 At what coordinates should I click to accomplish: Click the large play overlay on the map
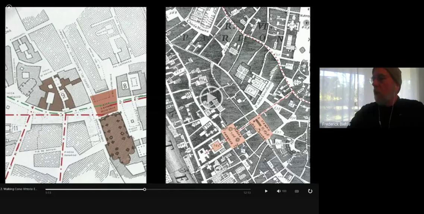[211, 98]
